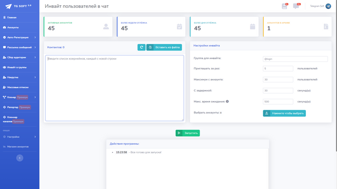
Task: Open the messages bubble icon in top bar
Action: pos(296,6)
